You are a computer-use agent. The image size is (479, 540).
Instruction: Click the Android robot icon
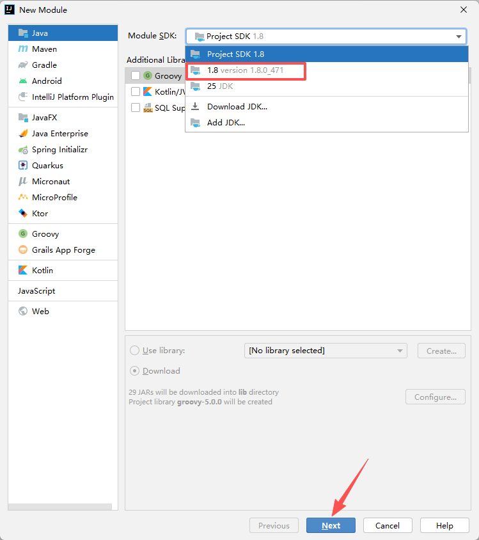point(23,81)
